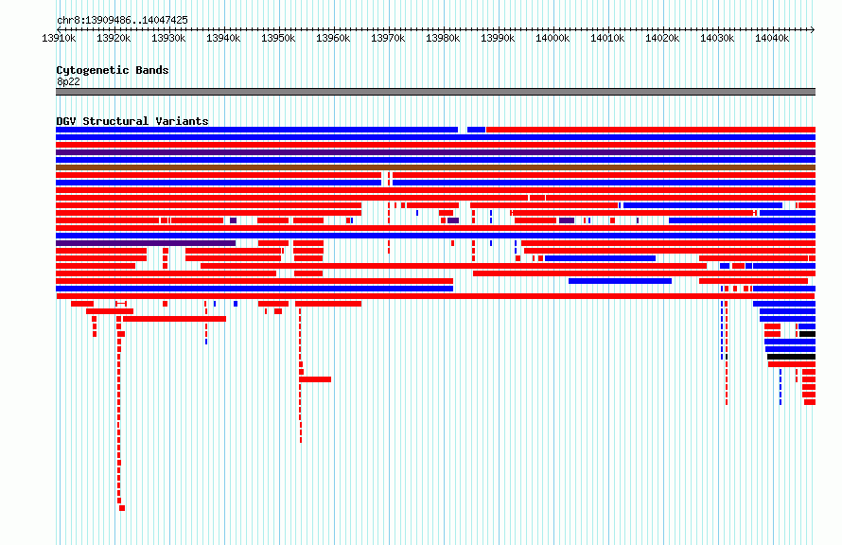Select the lowest red square under 13920k

tap(122, 508)
